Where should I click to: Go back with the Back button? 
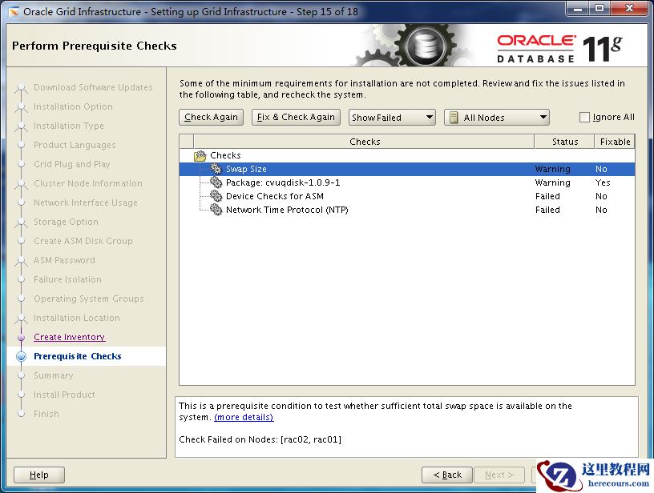[447, 475]
